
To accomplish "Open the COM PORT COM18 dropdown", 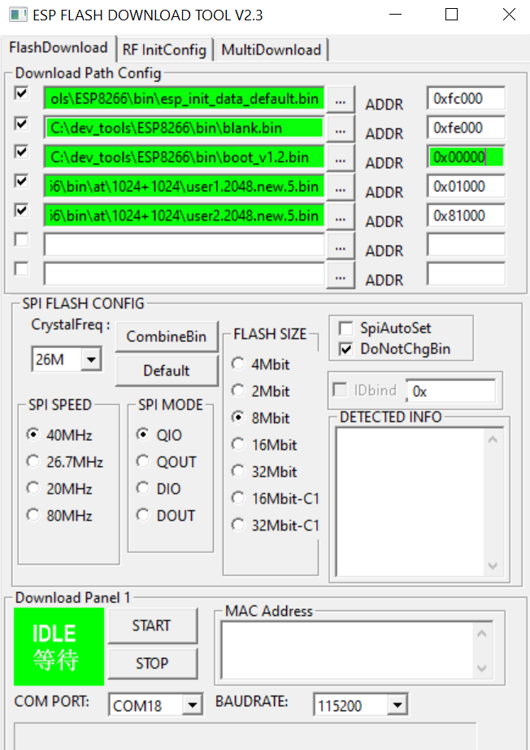I will tap(193, 704).
